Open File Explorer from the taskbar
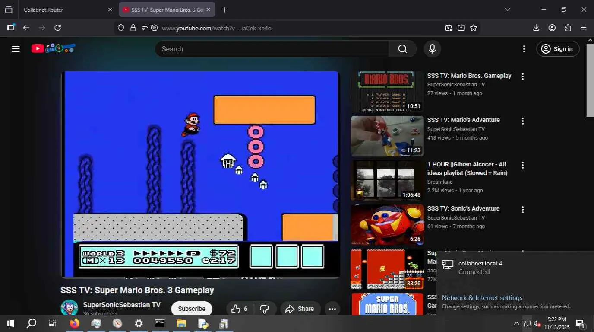Viewport: 594px width, 332px height. coord(181,323)
